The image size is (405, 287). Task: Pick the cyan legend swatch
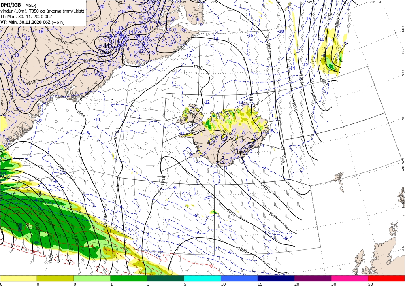pos(202,278)
